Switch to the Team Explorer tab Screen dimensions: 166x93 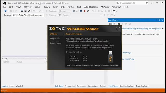click(x=142, y=86)
